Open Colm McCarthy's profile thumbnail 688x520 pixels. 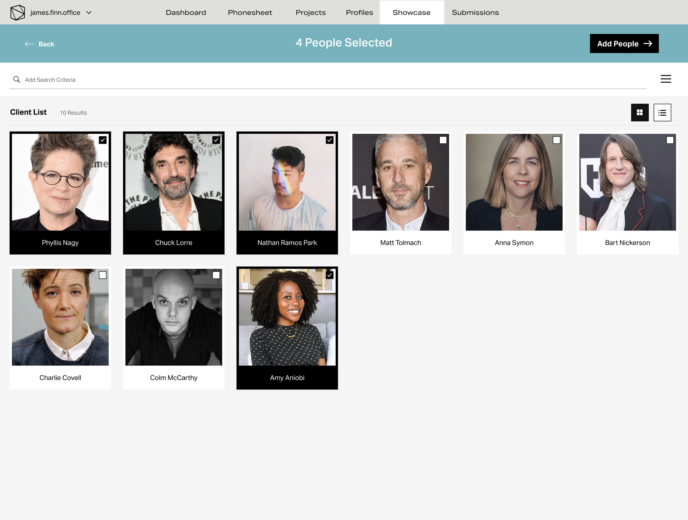click(174, 317)
